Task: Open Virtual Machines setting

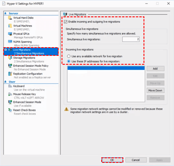Action: tap(22, 26)
